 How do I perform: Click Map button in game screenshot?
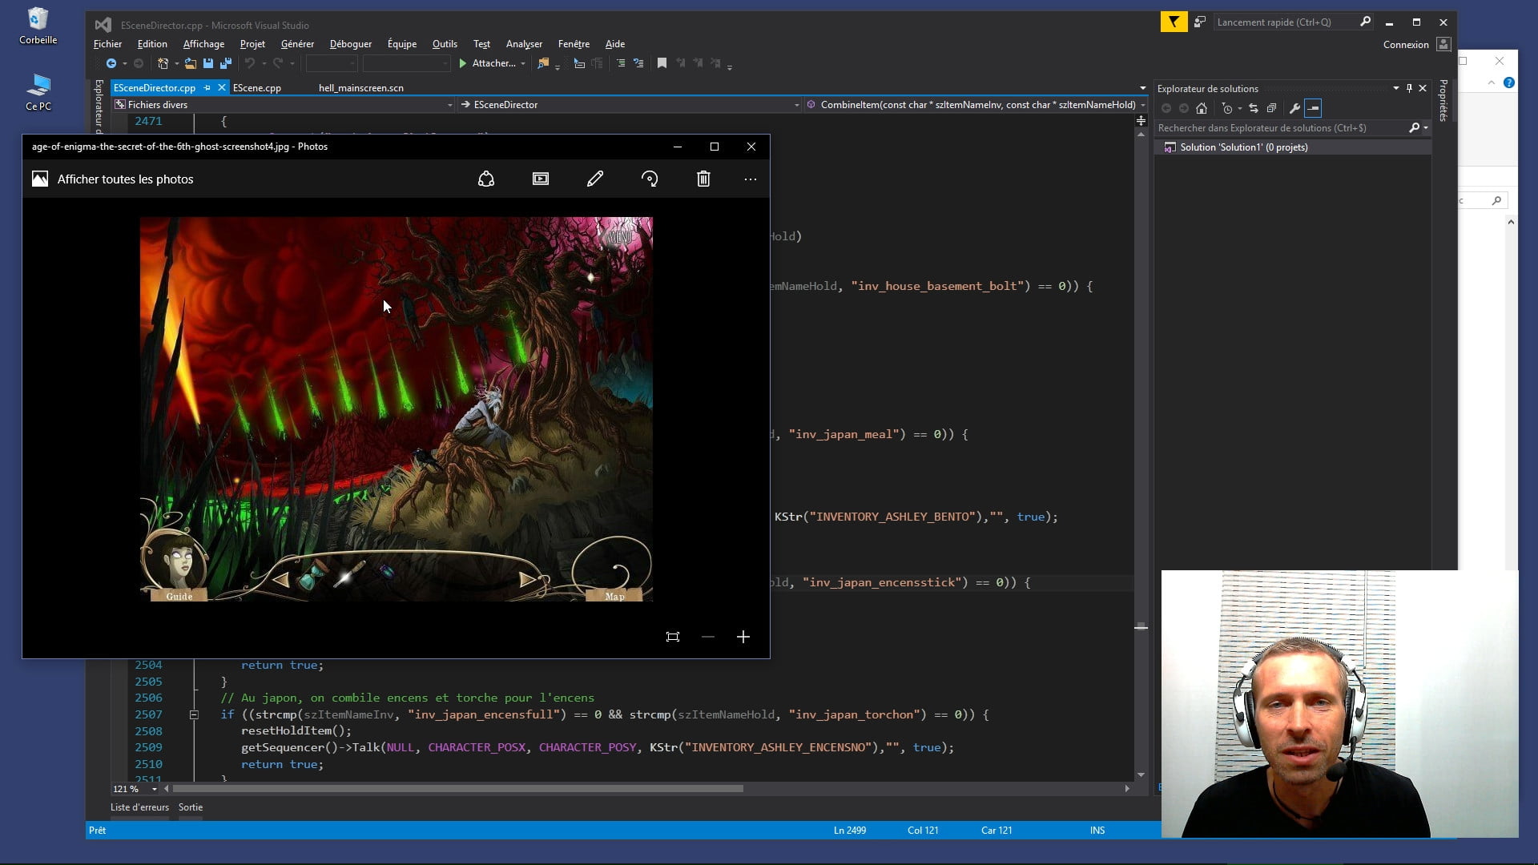pyautogui.click(x=614, y=596)
